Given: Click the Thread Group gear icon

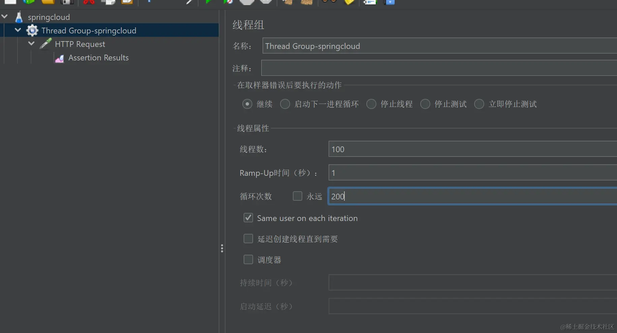Looking at the screenshot, I should [x=32, y=30].
